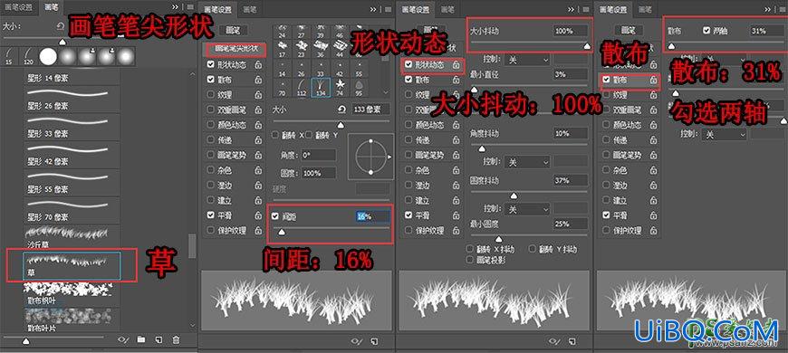Select 画笔 tab in brush presets panel
The width and height of the screenshot is (788, 353).
tap(52, 7)
